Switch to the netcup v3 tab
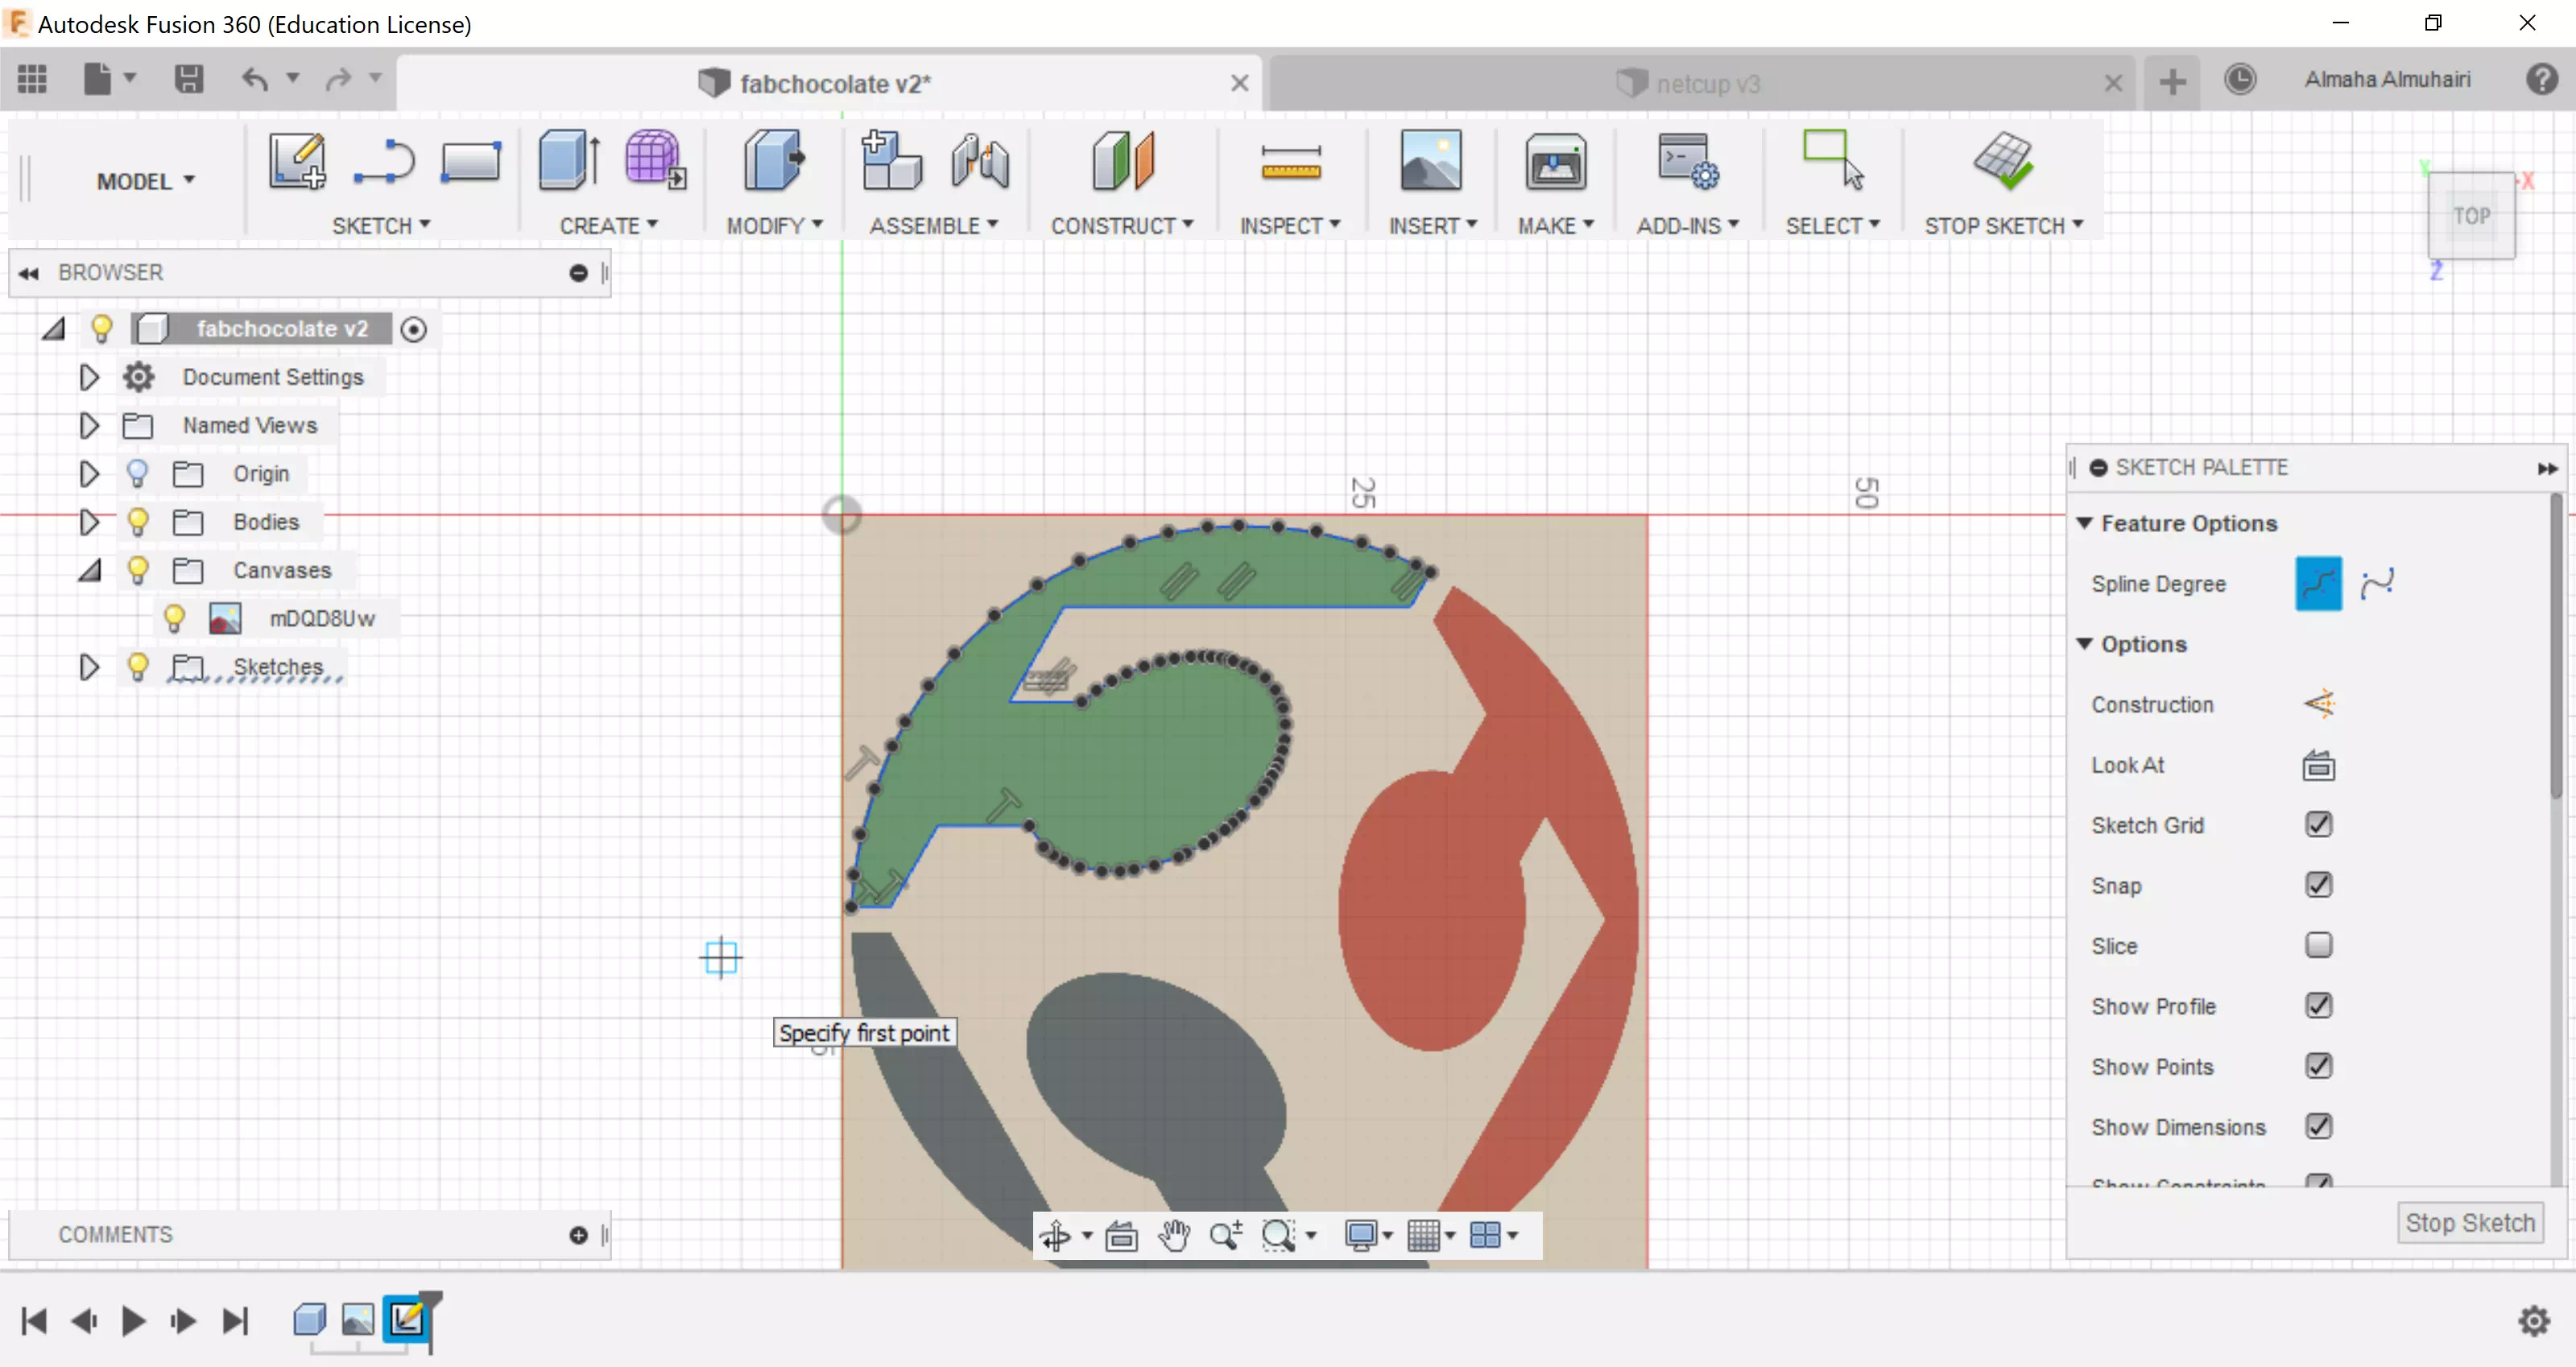 click(x=1706, y=84)
